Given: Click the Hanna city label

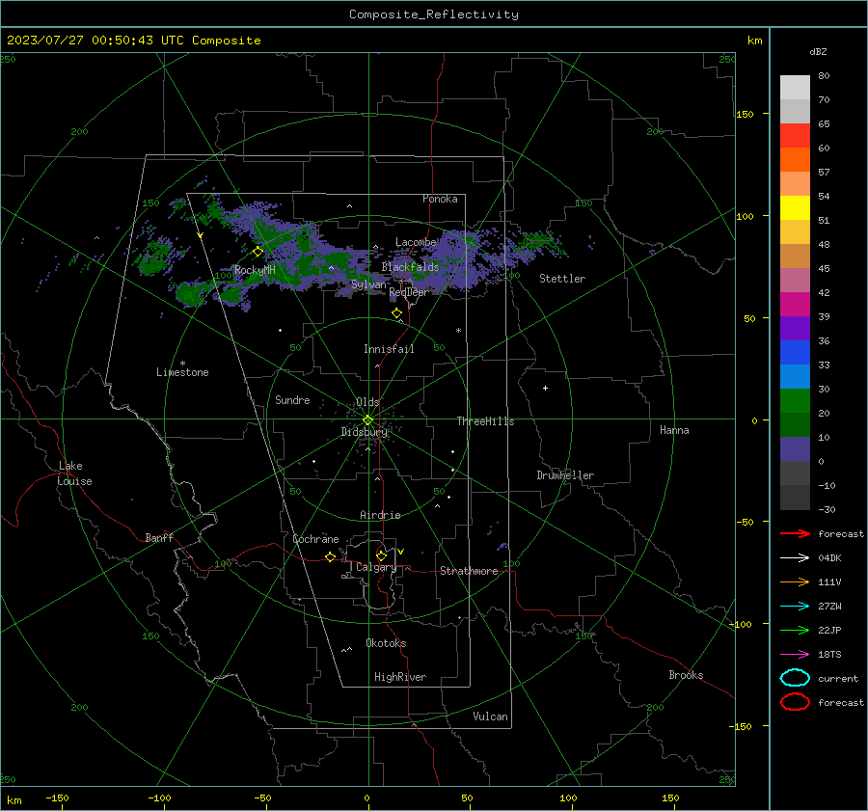Looking at the screenshot, I should click(674, 430).
